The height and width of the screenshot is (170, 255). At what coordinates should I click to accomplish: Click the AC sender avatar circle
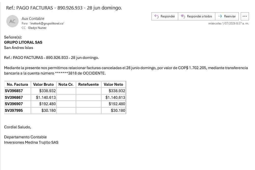tap(12, 21)
